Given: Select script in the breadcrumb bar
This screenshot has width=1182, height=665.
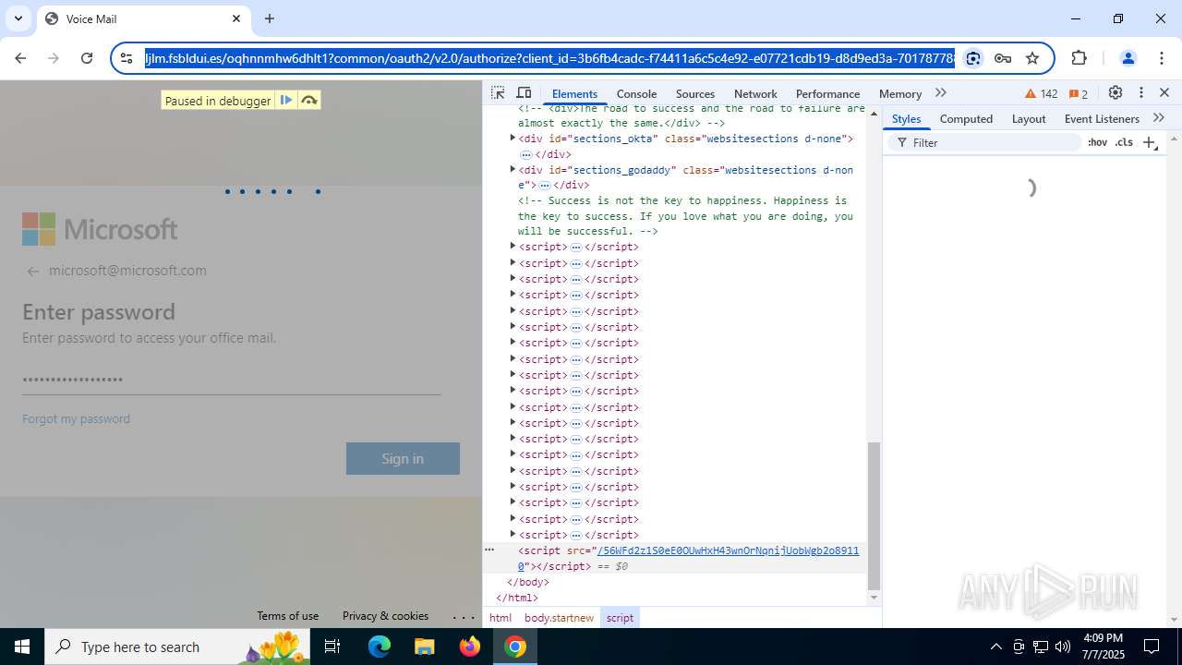Looking at the screenshot, I should [x=620, y=618].
